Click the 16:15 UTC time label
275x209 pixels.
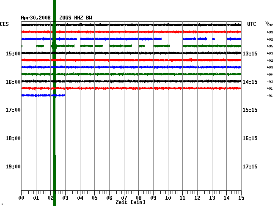point(250,138)
